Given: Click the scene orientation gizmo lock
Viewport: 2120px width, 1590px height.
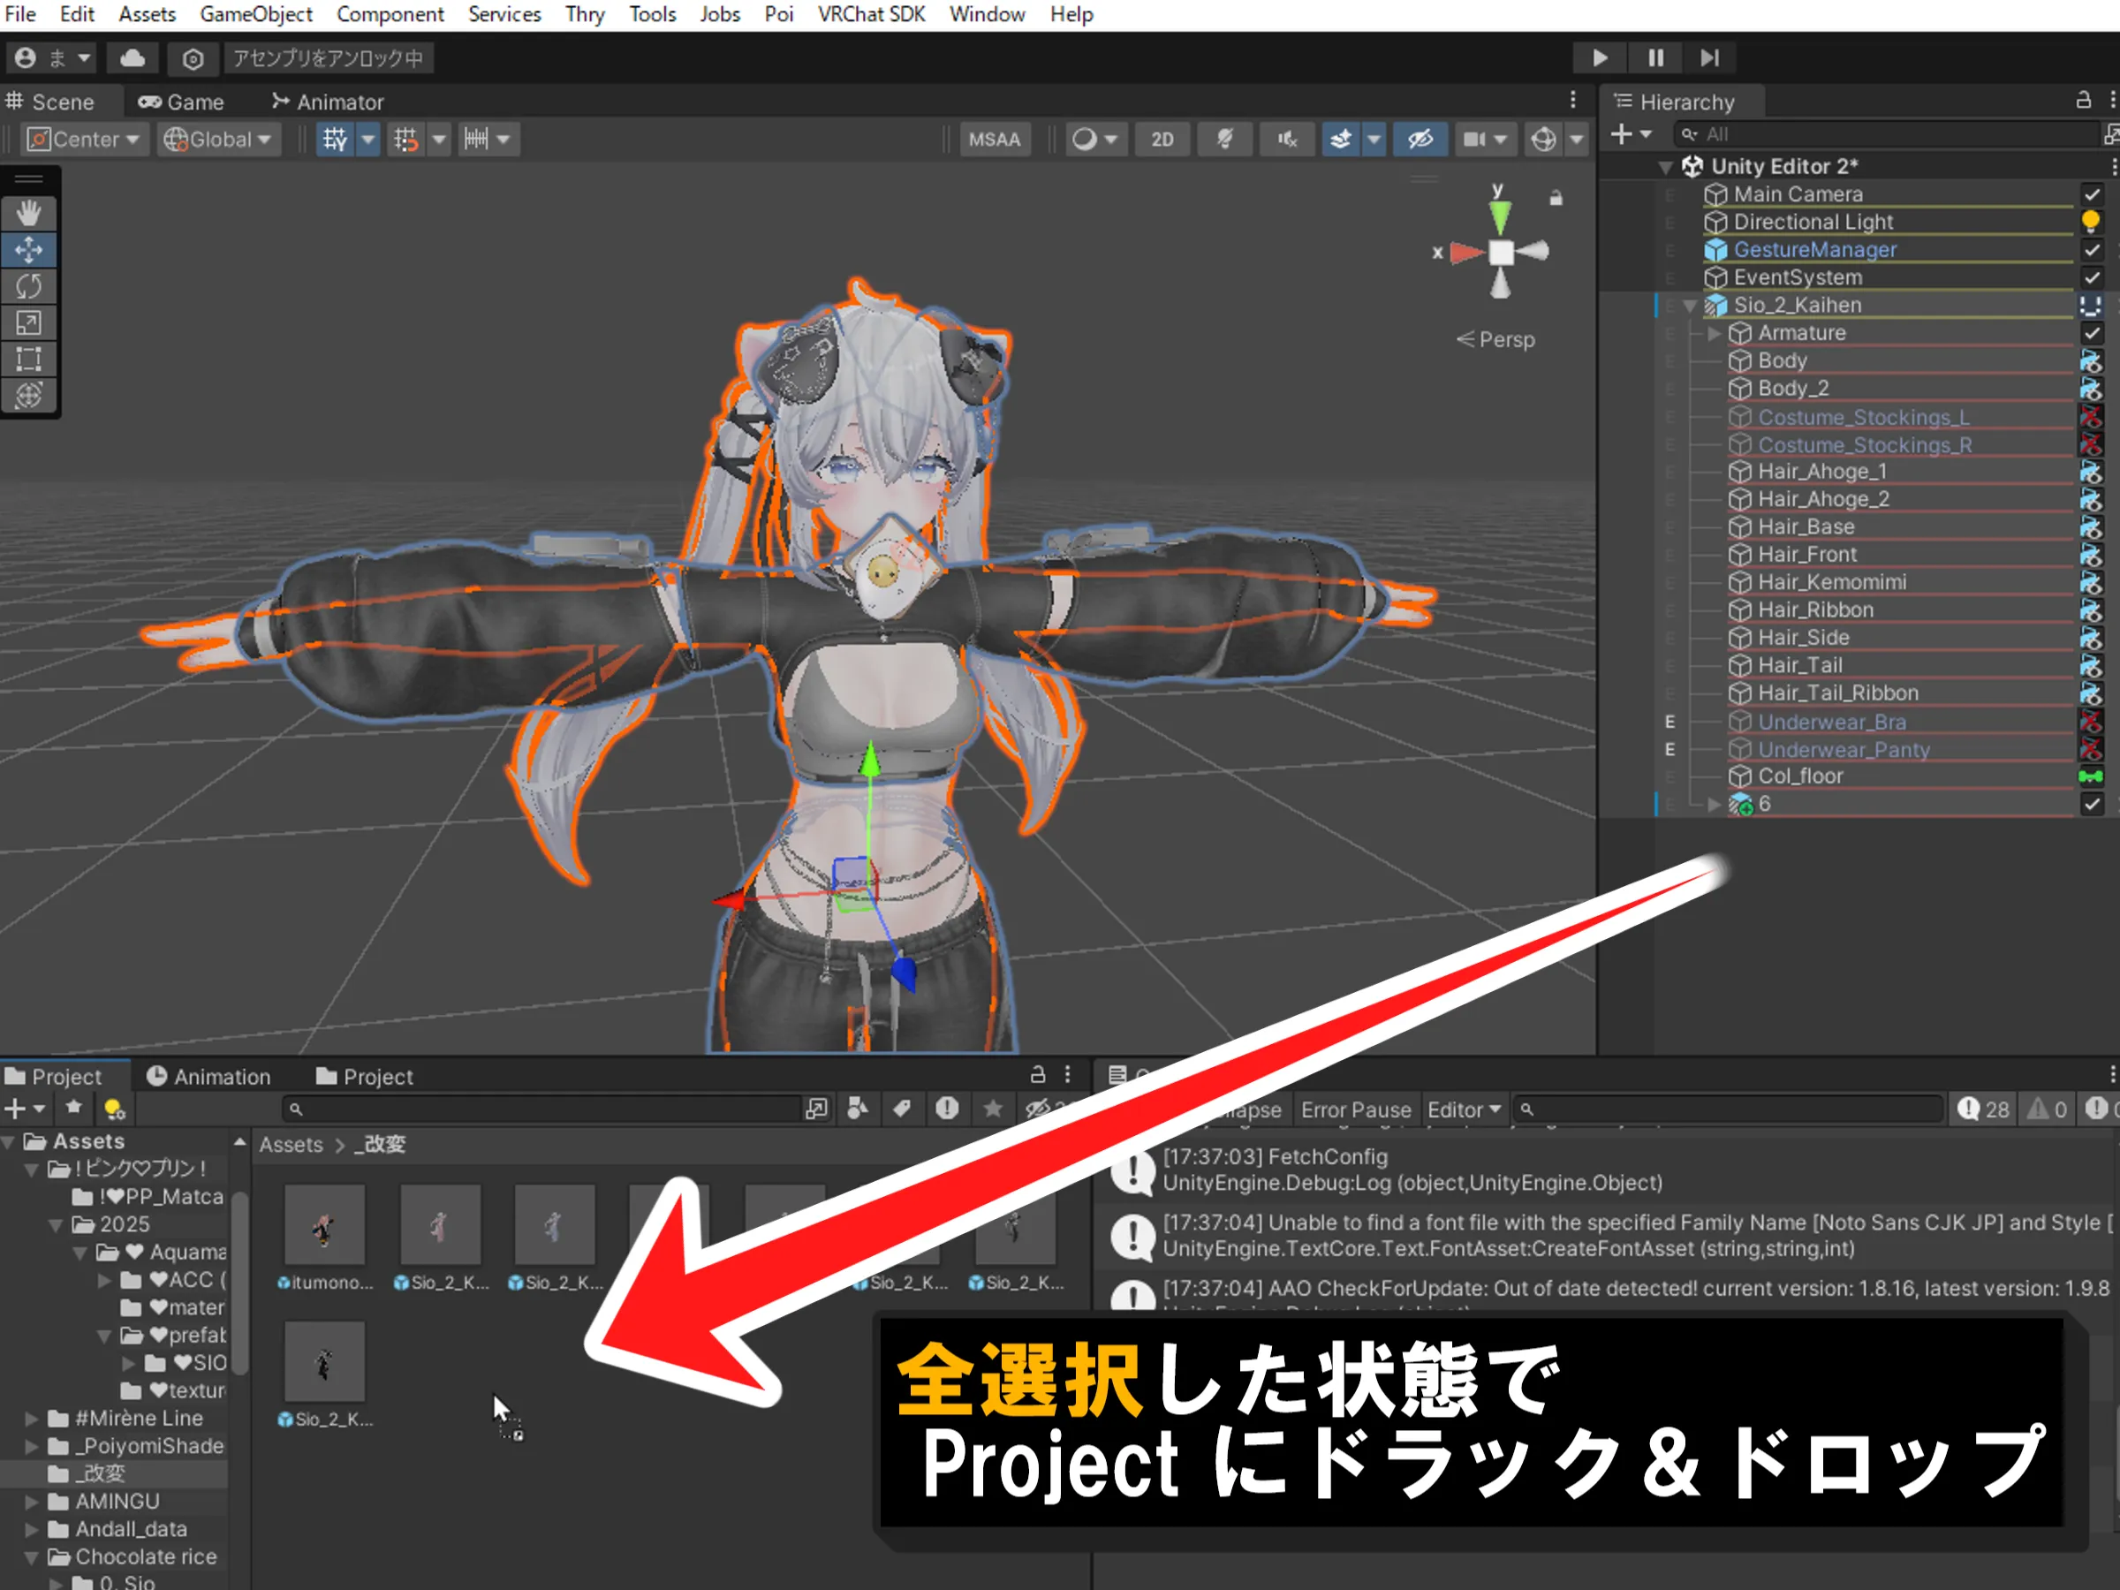Looking at the screenshot, I should pyautogui.click(x=1556, y=198).
